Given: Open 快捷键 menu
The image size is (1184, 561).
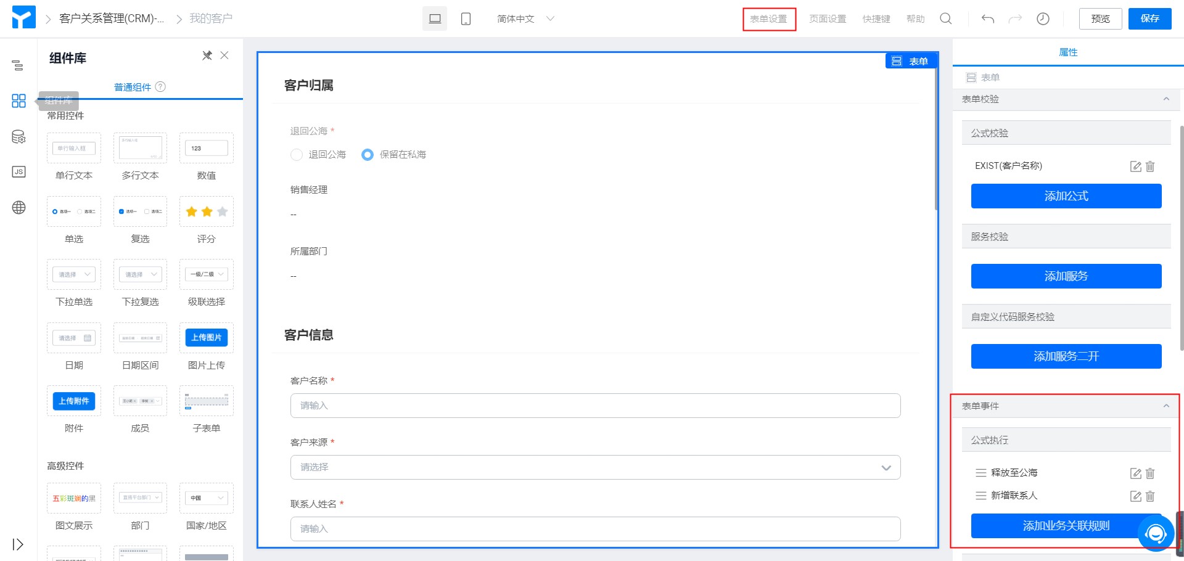Looking at the screenshot, I should click(876, 19).
